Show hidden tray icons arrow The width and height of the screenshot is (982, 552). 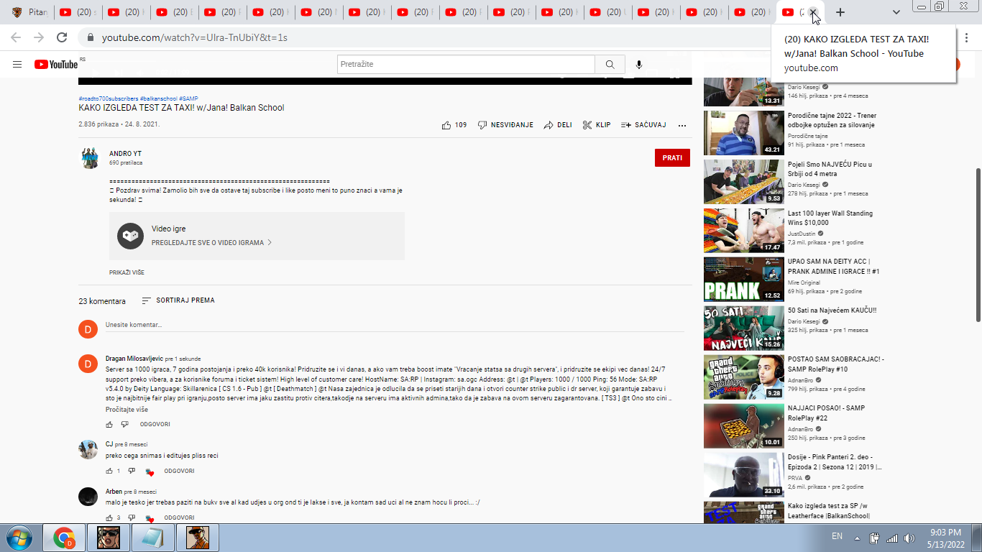click(857, 538)
